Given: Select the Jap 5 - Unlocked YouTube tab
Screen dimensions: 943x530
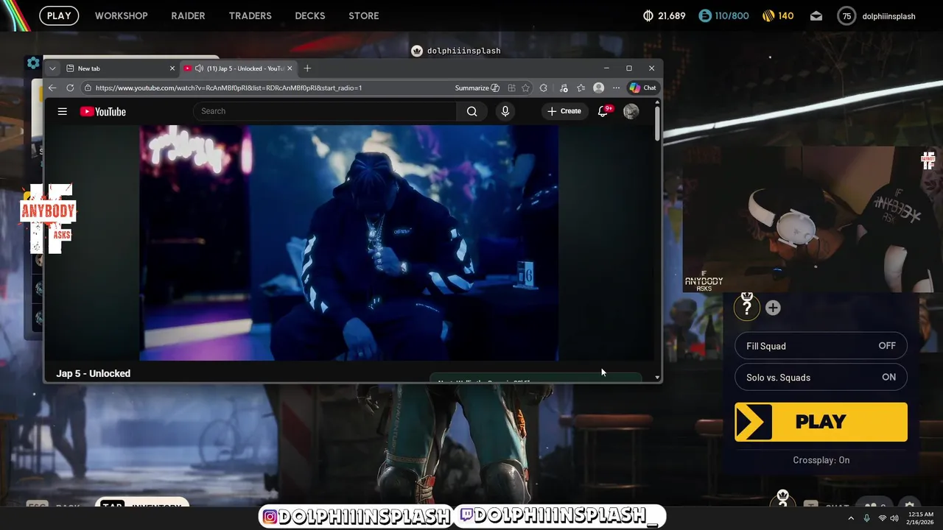Looking at the screenshot, I should tap(237, 68).
